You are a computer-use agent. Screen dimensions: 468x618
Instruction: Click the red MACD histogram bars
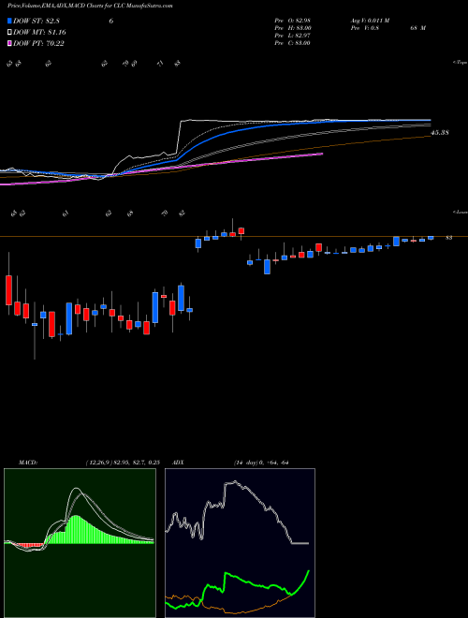coord(28,545)
